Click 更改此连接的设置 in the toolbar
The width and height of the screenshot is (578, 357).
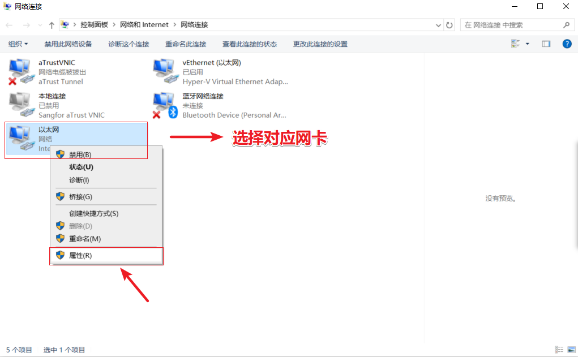click(320, 44)
